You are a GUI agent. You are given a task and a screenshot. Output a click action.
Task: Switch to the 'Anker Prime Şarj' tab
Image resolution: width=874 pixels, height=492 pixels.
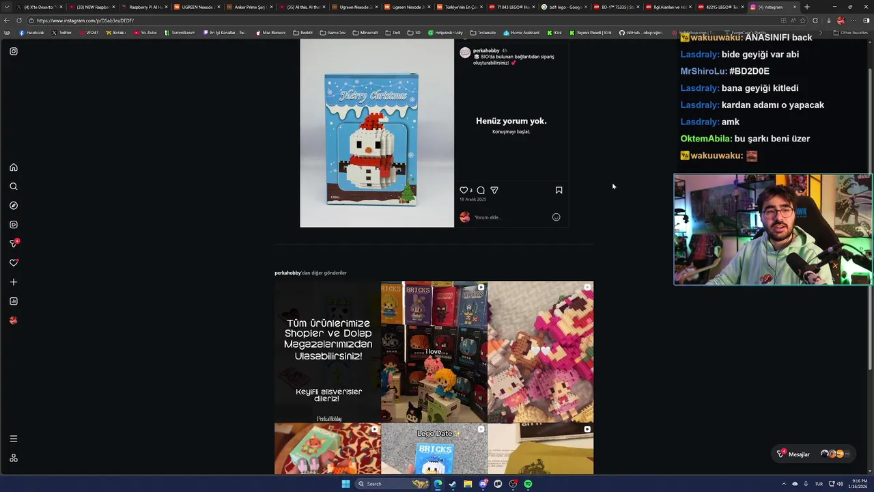coord(249,7)
